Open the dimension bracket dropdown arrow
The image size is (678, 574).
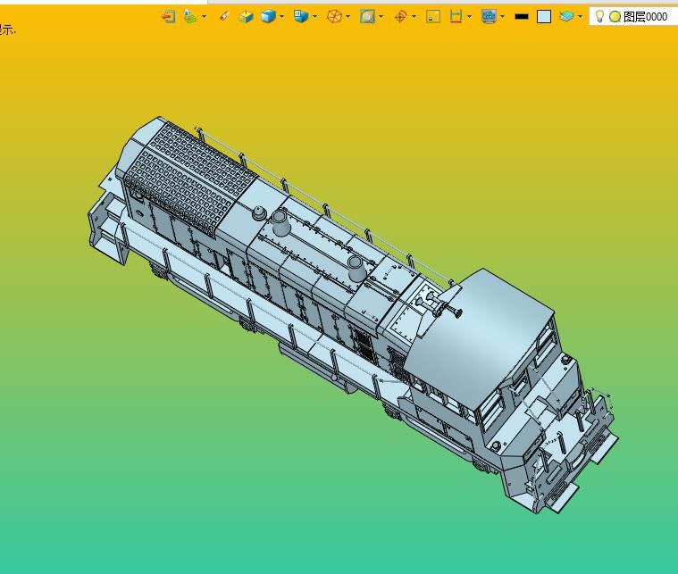(470, 17)
